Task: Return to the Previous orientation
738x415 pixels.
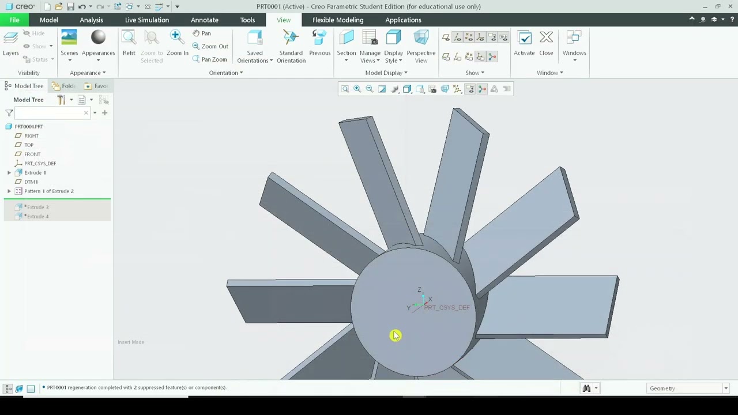Action: (x=319, y=44)
